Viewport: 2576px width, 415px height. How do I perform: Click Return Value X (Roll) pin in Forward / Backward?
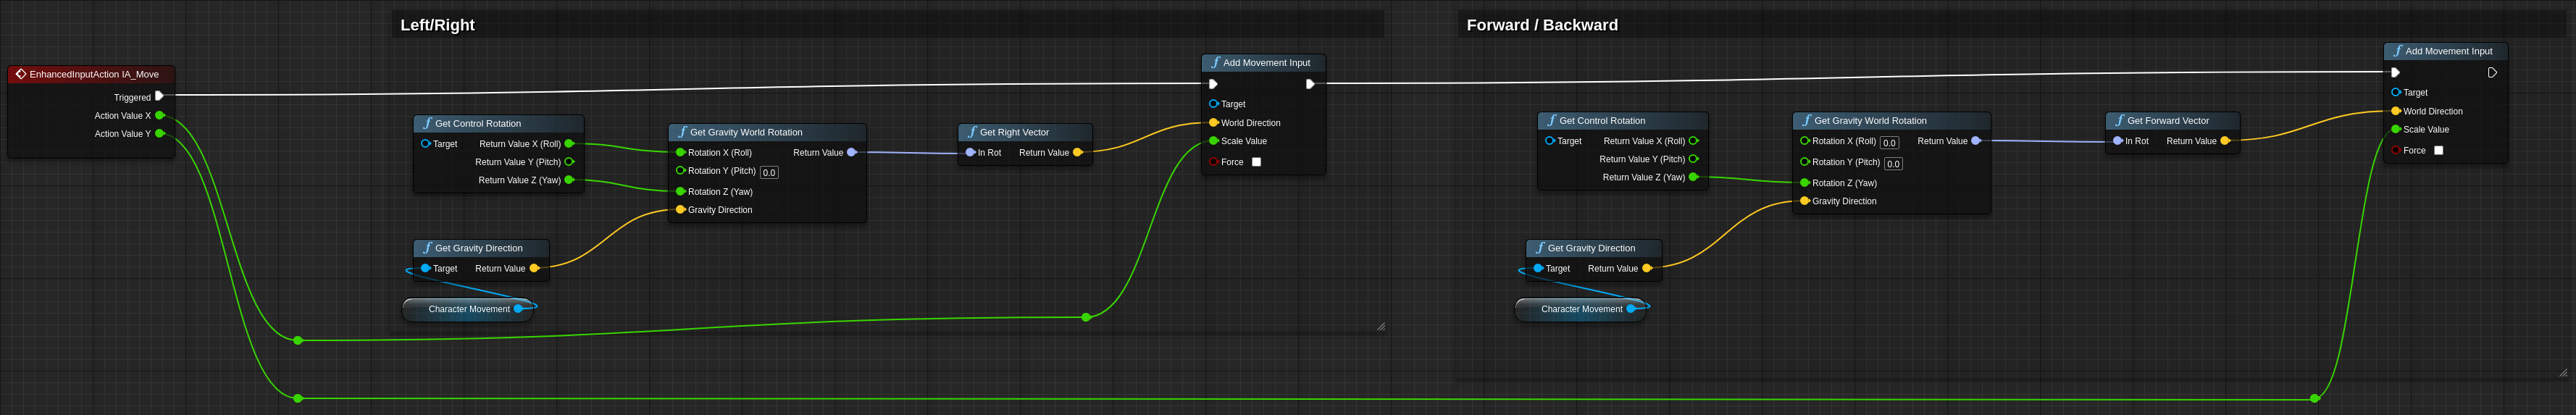coord(1693,141)
